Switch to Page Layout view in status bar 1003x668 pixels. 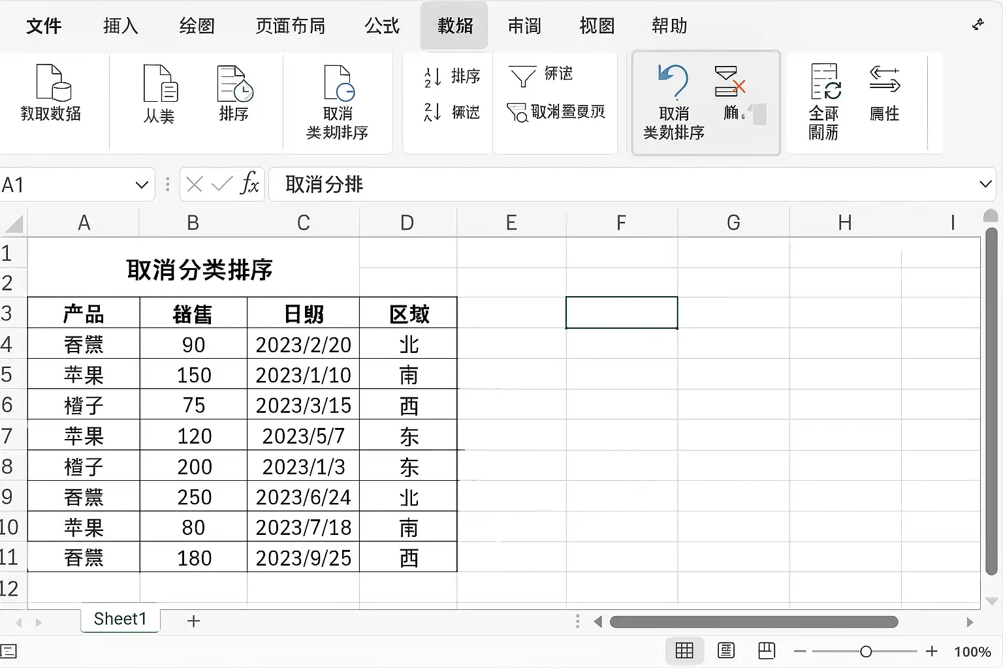(x=725, y=650)
